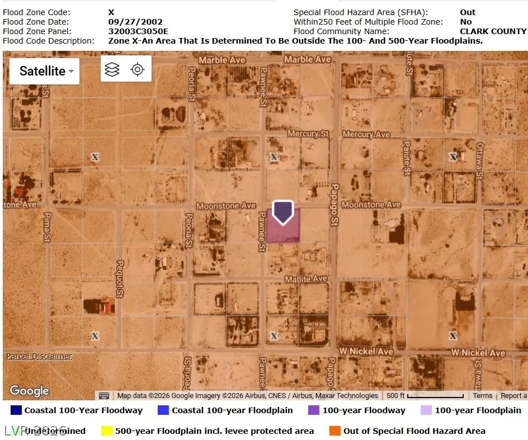Viewport: 528px width, 440px height.
Task: Open the map layers stack icon
Action: click(x=112, y=70)
